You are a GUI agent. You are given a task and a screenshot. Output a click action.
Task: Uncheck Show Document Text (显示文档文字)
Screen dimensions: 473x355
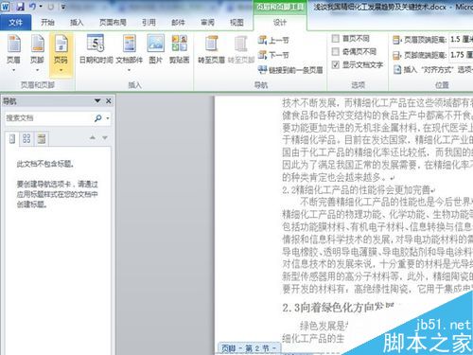point(336,64)
